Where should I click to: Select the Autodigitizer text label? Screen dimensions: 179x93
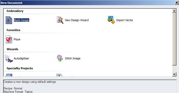click(x=21, y=58)
